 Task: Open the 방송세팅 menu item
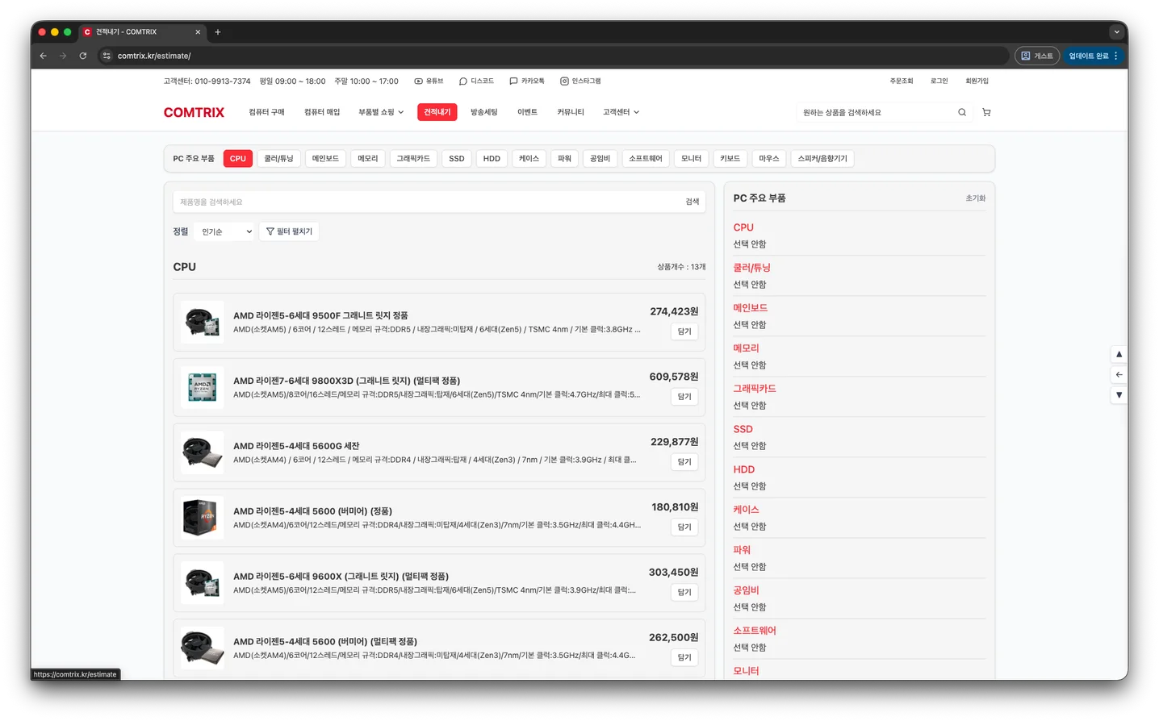[x=484, y=112]
